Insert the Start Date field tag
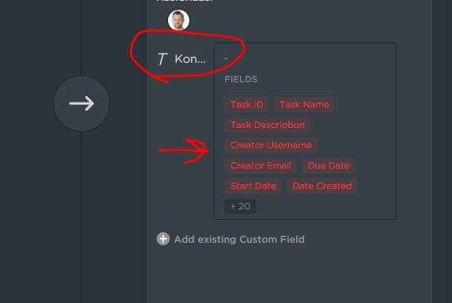452x303 pixels. point(253,187)
